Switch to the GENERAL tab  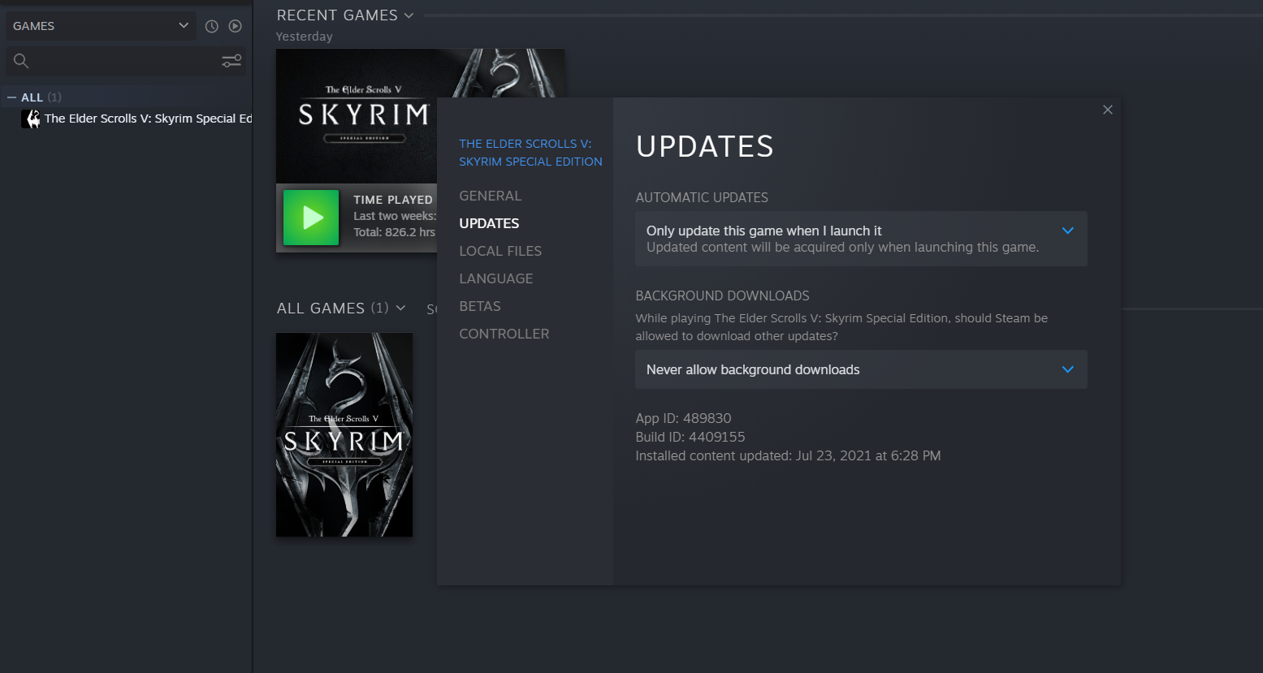click(491, 196)
